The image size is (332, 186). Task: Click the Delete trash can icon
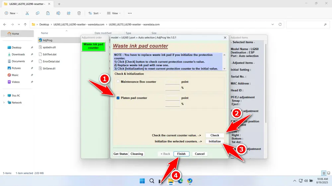[79, 13]
